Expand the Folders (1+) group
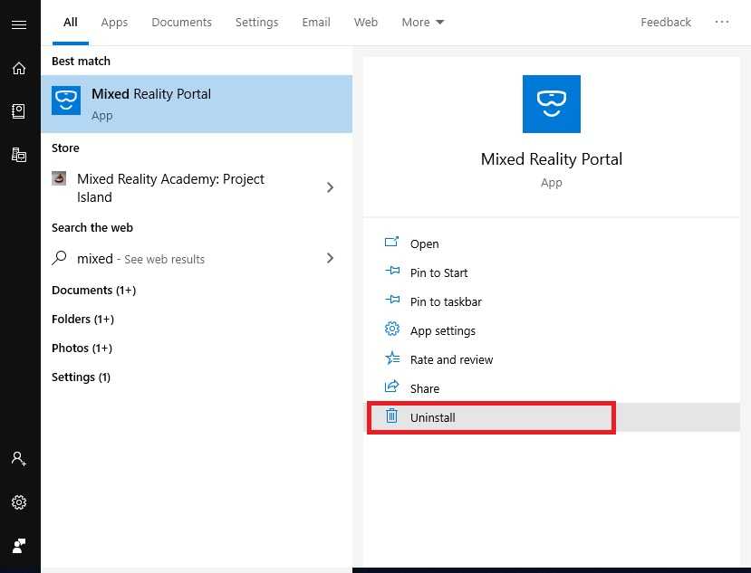This screenshot has width=751, height=573. (82, 319)
